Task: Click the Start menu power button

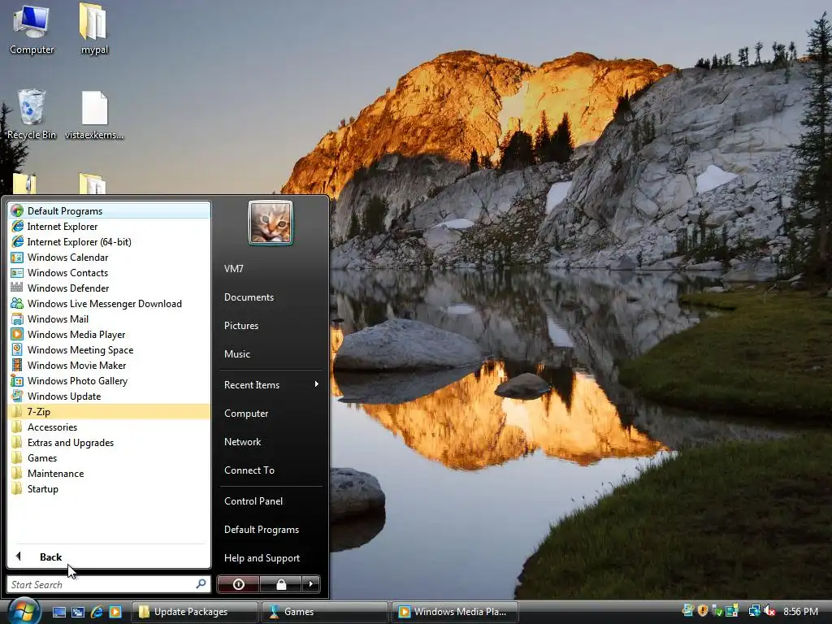Action: [238, 584]
